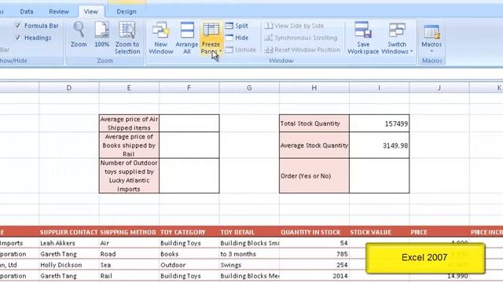Click SHIPPING METHOD column header
Viewport: 503px width, 283px height.
pyautogui.click(x=129, y=232)
